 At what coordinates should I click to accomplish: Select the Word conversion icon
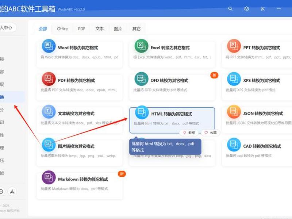coord(49,46)
